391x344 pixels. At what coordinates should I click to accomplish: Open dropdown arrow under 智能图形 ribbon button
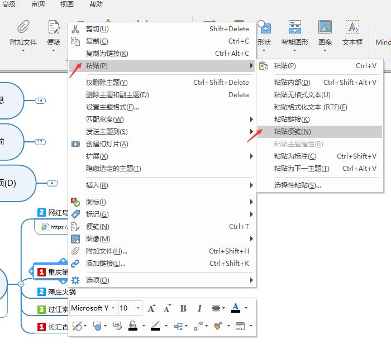tap(294, 51)
